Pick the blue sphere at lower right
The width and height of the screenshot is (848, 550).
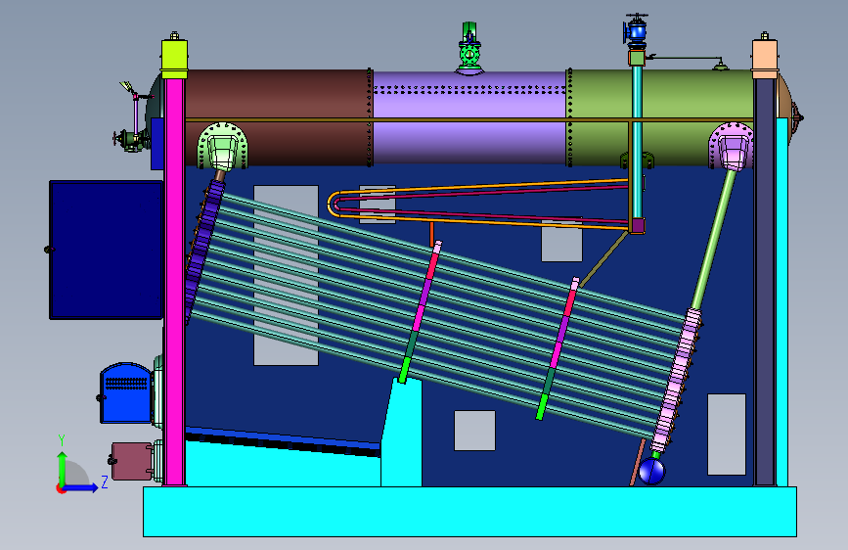pos(651,471)
